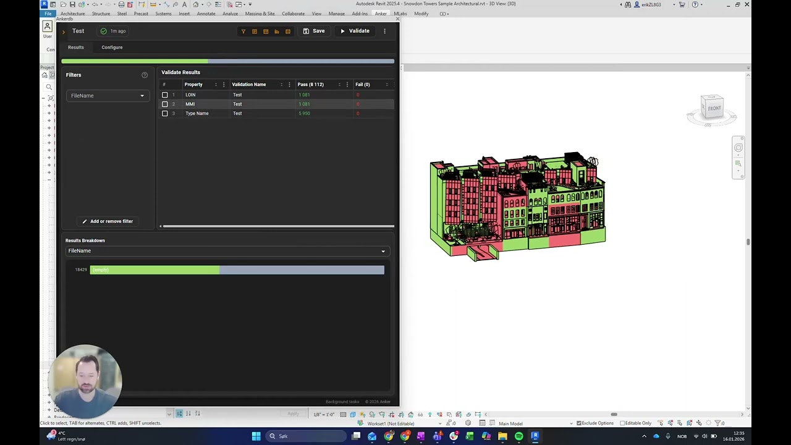Click the validation progress bar under the tabs
The height and width of the screenshot is (445, 791).
pyautogui.click(x=227, y=61)
